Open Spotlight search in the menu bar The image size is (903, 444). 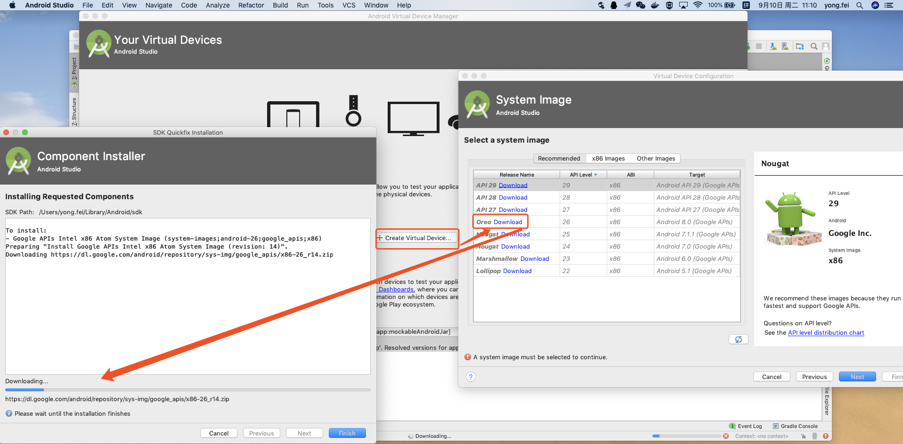tap(860, 5)
